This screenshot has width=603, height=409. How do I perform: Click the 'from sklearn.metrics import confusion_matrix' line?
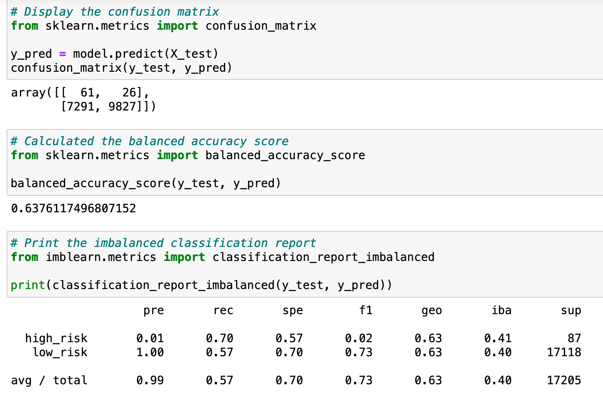(x=163, y=26)
